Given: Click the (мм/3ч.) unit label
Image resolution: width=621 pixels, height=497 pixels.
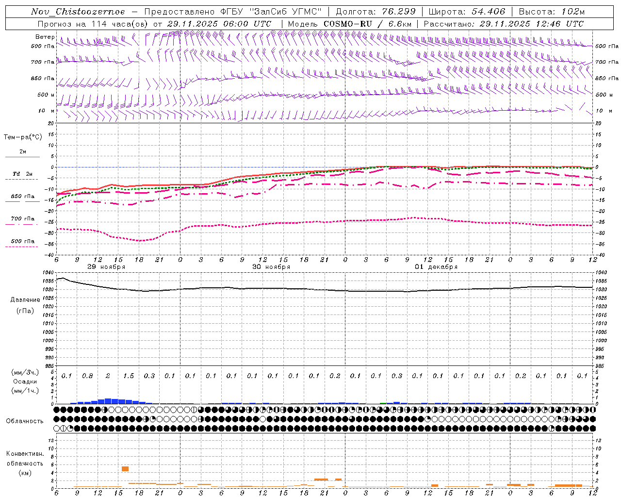Looking at the screenshot, I should pyautogui.click(x=25, y=372).
